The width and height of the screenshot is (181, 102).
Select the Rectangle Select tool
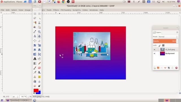coord(35,14)
